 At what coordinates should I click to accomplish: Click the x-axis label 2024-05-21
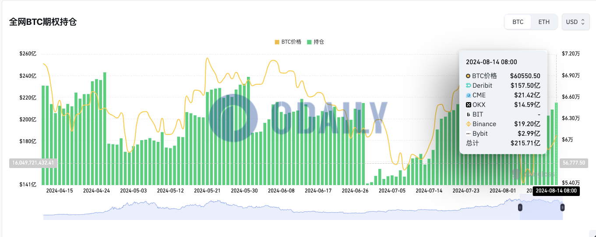[207, 191]
